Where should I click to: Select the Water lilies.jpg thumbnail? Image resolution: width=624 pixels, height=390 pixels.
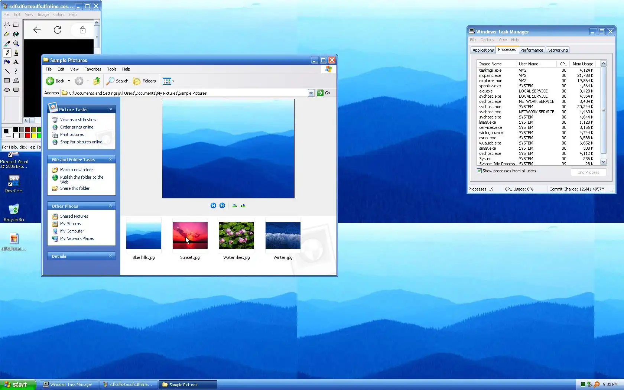point(237,235)
